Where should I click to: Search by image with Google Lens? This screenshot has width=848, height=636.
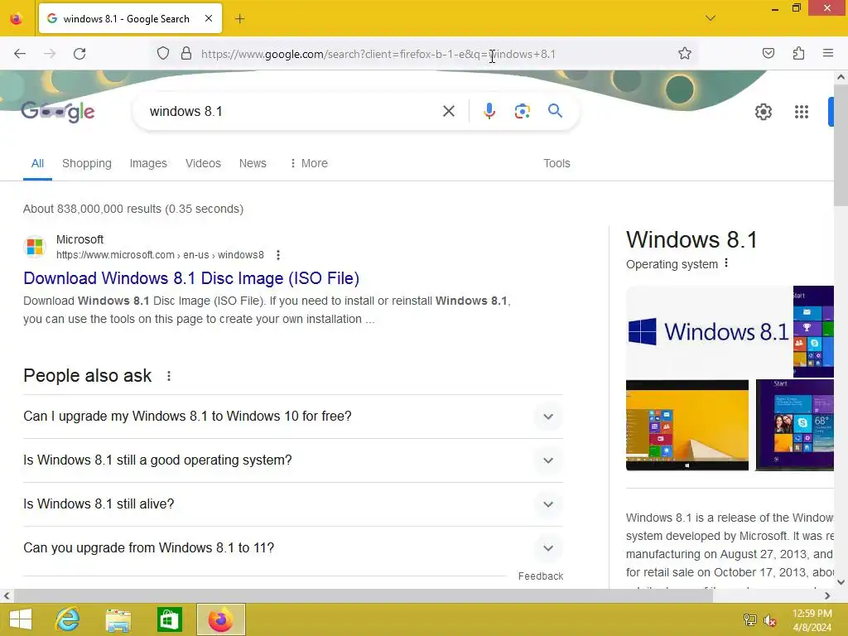(x=522, y=112)
